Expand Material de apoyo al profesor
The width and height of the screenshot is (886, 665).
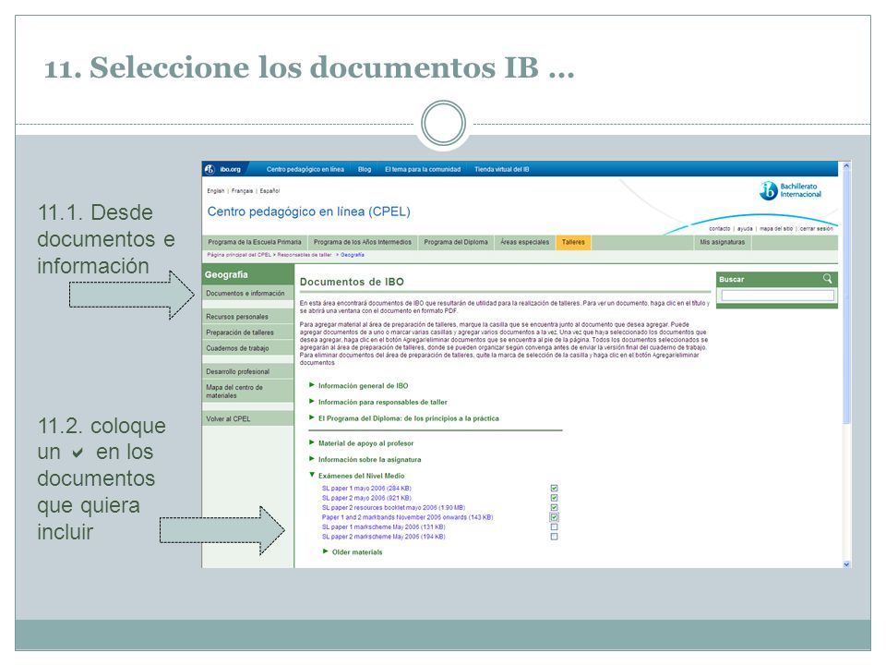click(312, 442)
